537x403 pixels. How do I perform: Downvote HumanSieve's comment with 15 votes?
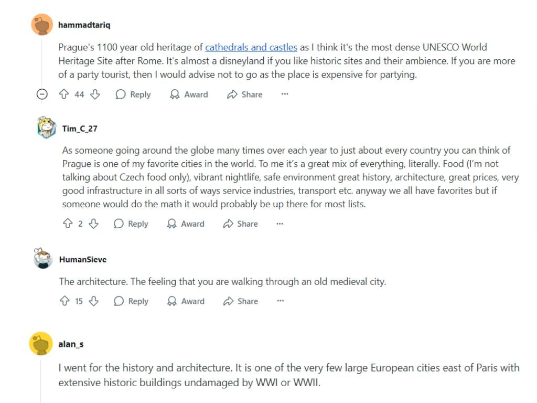pos(94,301)
